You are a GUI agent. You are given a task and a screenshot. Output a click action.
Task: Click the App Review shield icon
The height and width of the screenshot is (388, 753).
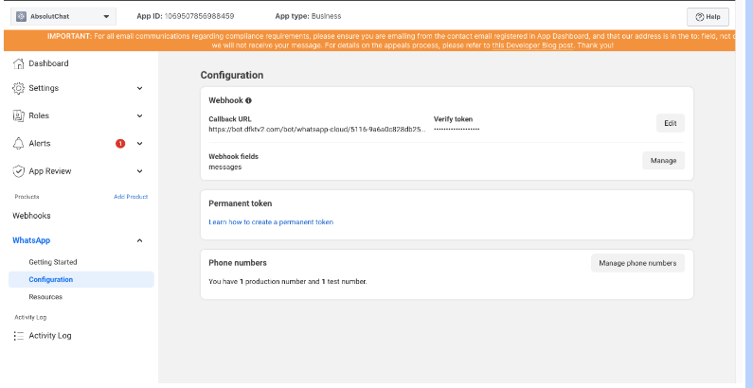[18, 171]
